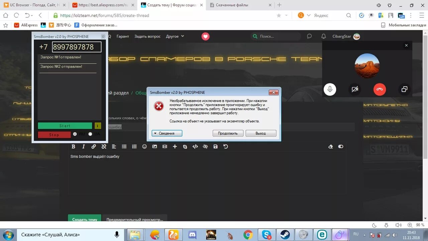The height and width of the screenshot is (241, 428).
Task: Toggle bold formatting in the forum editor
Action: tap(73, 147)
